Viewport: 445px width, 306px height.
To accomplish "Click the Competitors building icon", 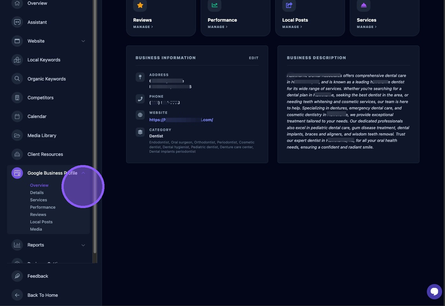I will (x=17, y=98).
